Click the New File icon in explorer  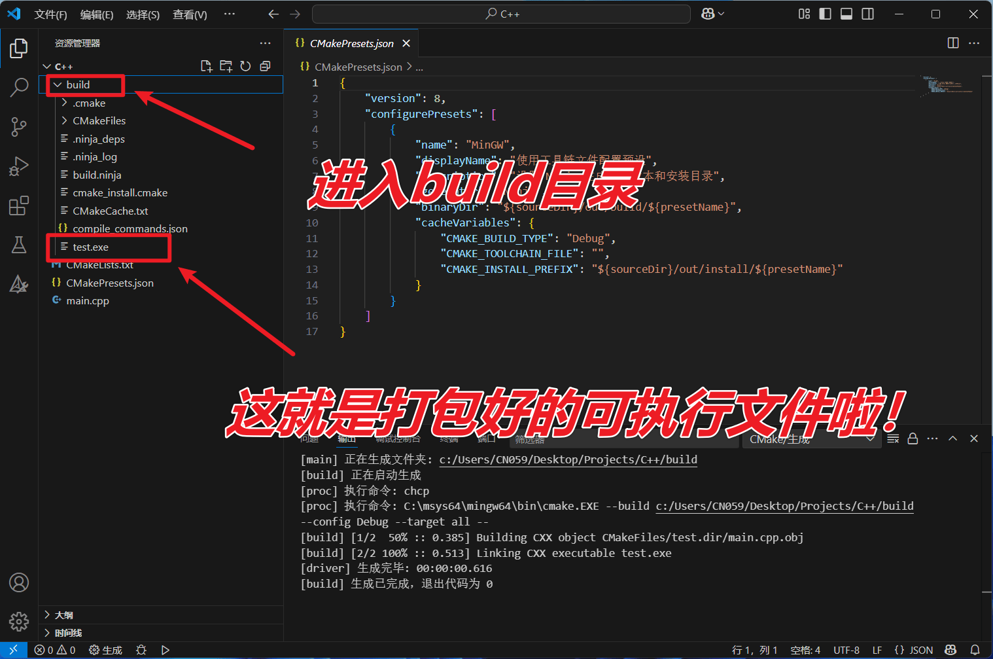click(206, 66)
